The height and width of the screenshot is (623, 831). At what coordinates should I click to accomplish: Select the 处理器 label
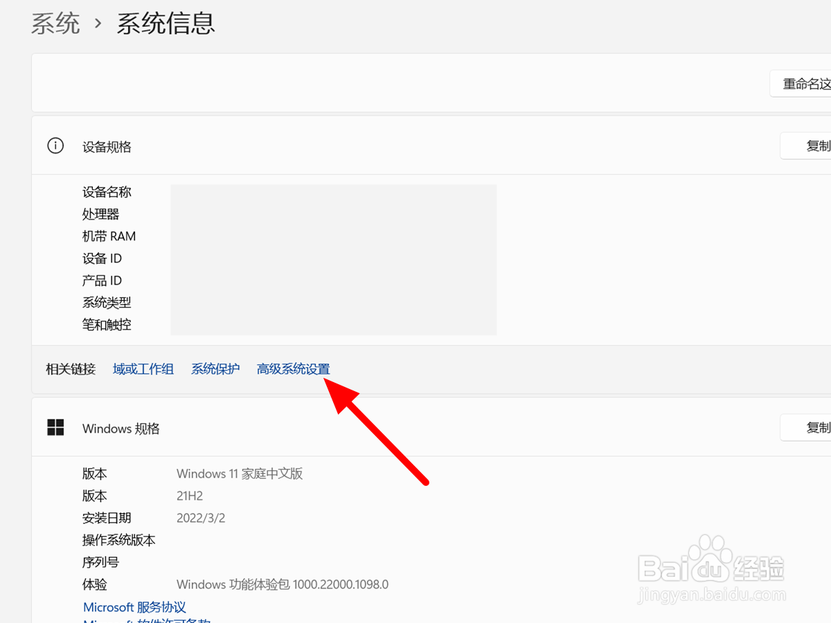click(x=101, y=214)
